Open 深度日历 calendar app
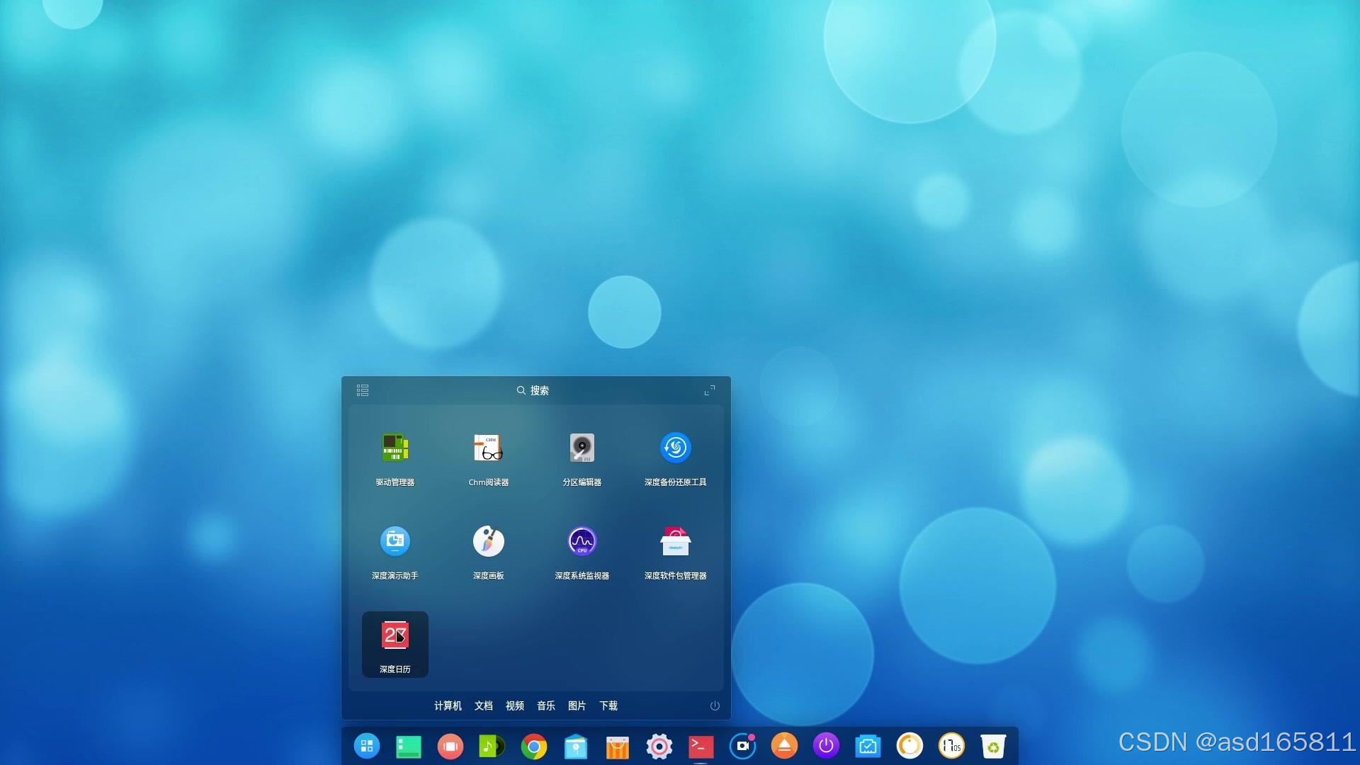1360x765 pixels. [395, 645]
